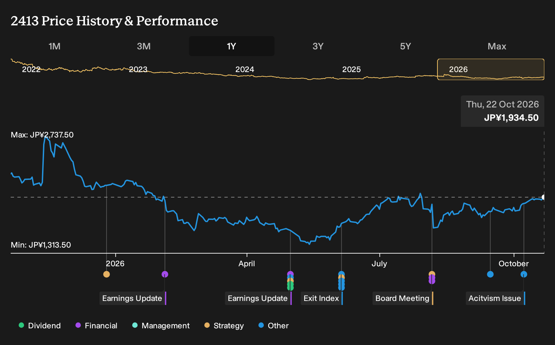Jump to 2025 in the overview timeline

coord(352,69)
